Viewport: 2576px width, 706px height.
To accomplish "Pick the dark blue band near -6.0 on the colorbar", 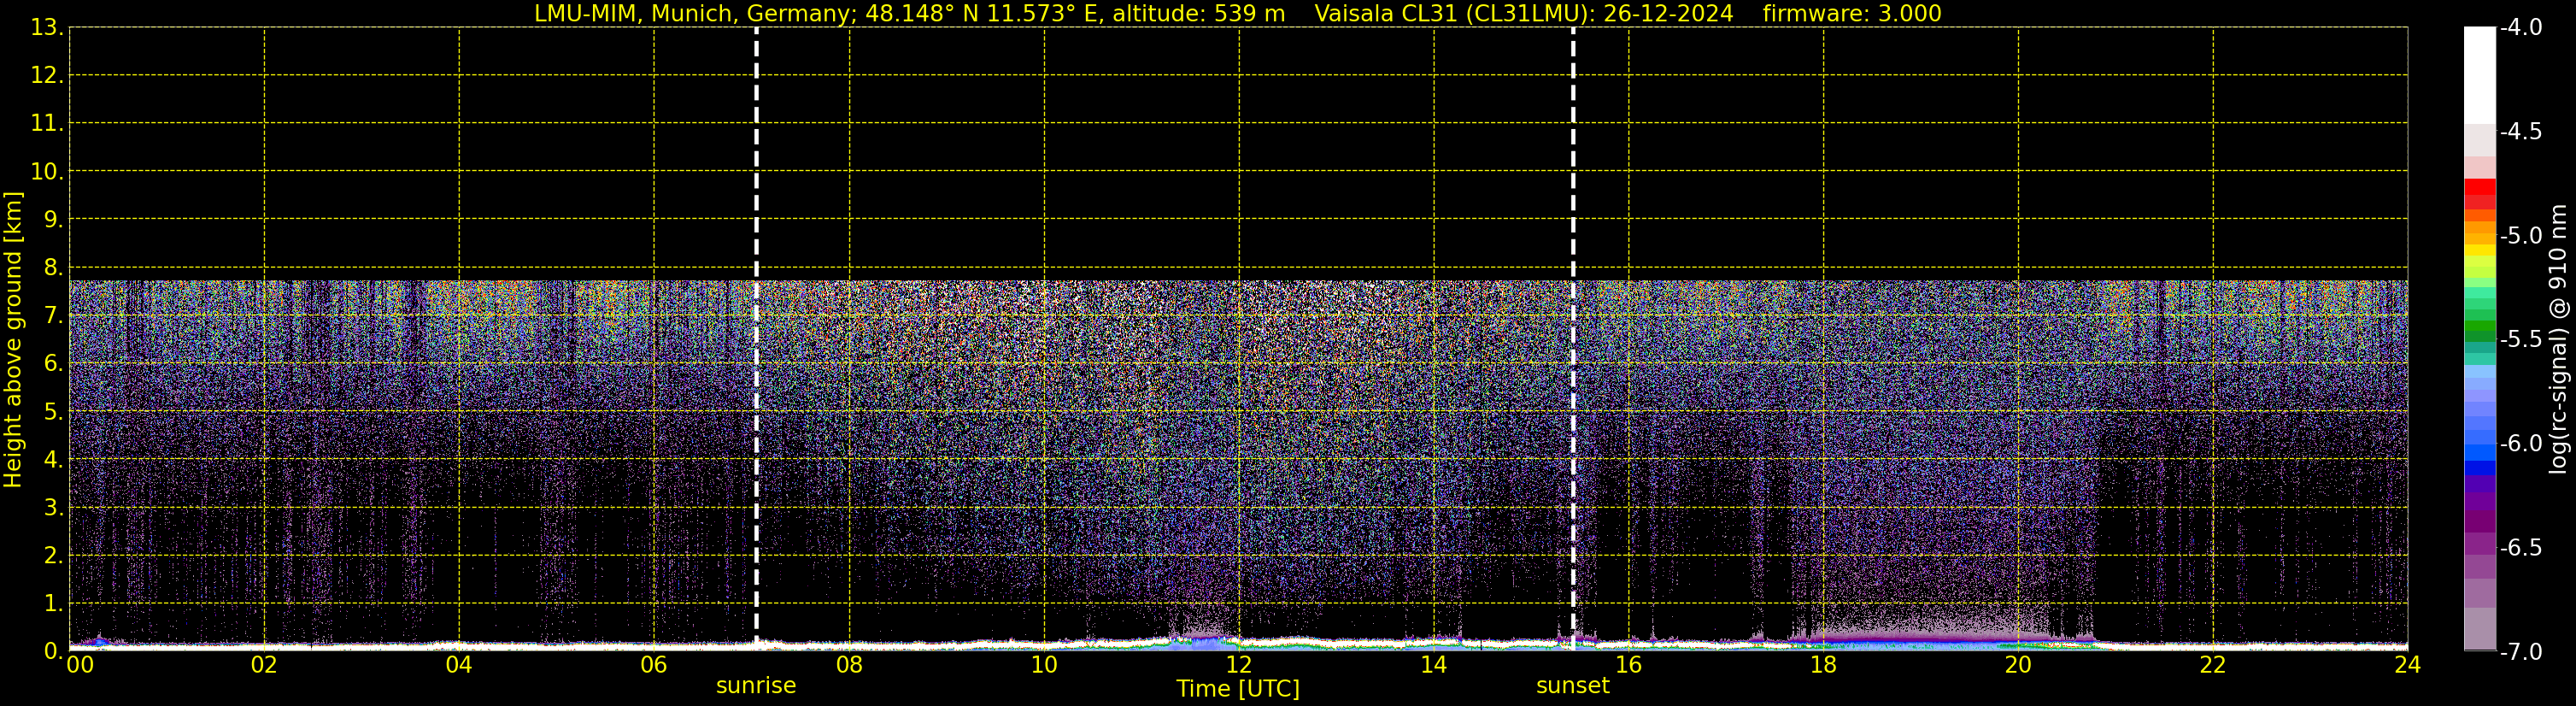I will [2479, 467].
